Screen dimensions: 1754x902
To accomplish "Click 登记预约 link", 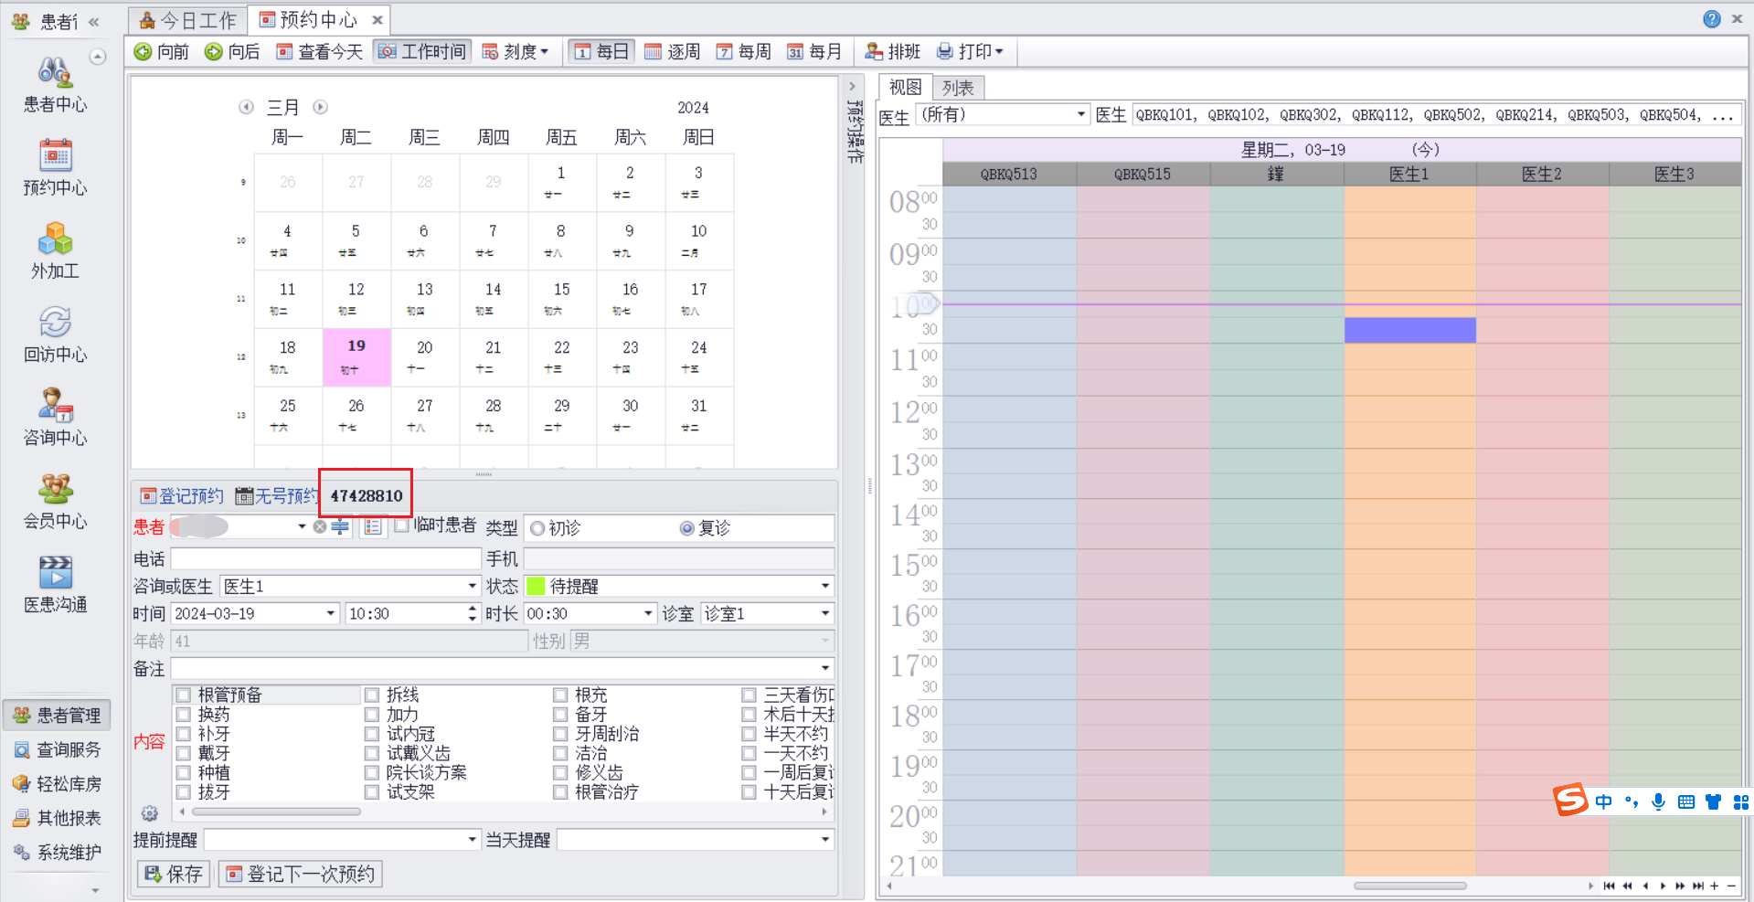I will coord(182,495).
